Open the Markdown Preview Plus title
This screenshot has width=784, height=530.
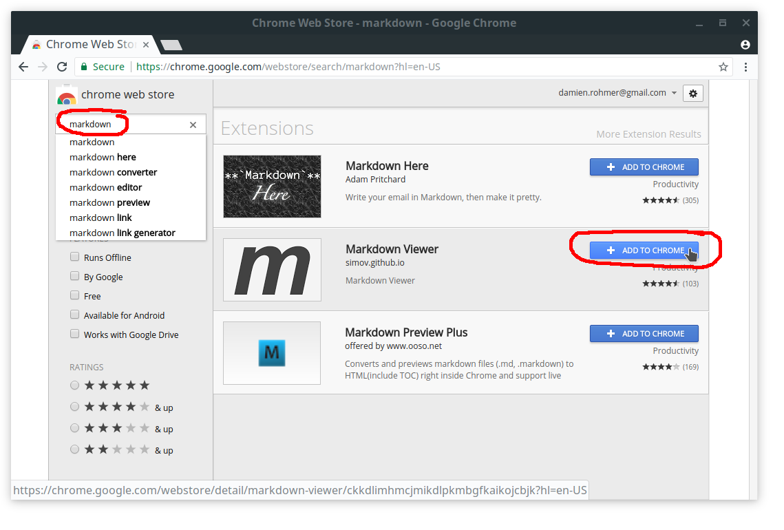[406, 332]
